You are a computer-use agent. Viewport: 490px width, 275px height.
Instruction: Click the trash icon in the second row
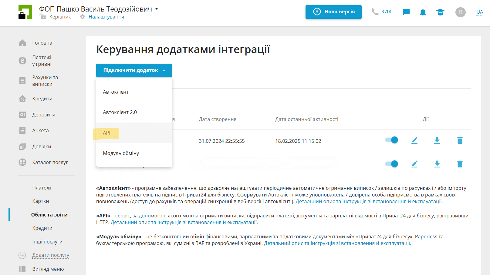[x=460, y=164]
